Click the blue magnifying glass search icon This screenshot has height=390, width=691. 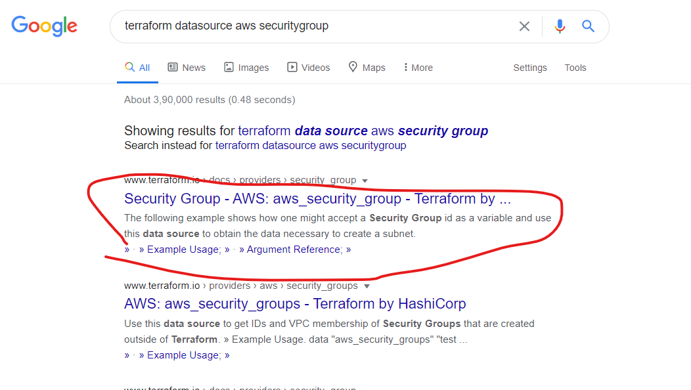[x=588, y=26]
